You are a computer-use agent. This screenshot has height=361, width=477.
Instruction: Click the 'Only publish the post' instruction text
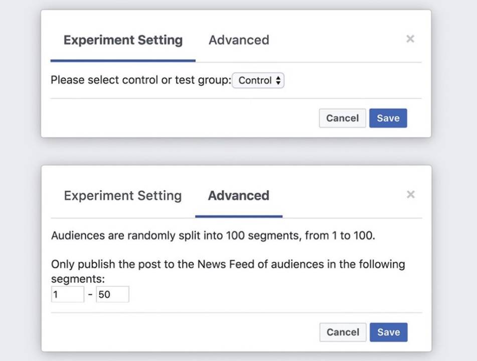pos(228,264)
